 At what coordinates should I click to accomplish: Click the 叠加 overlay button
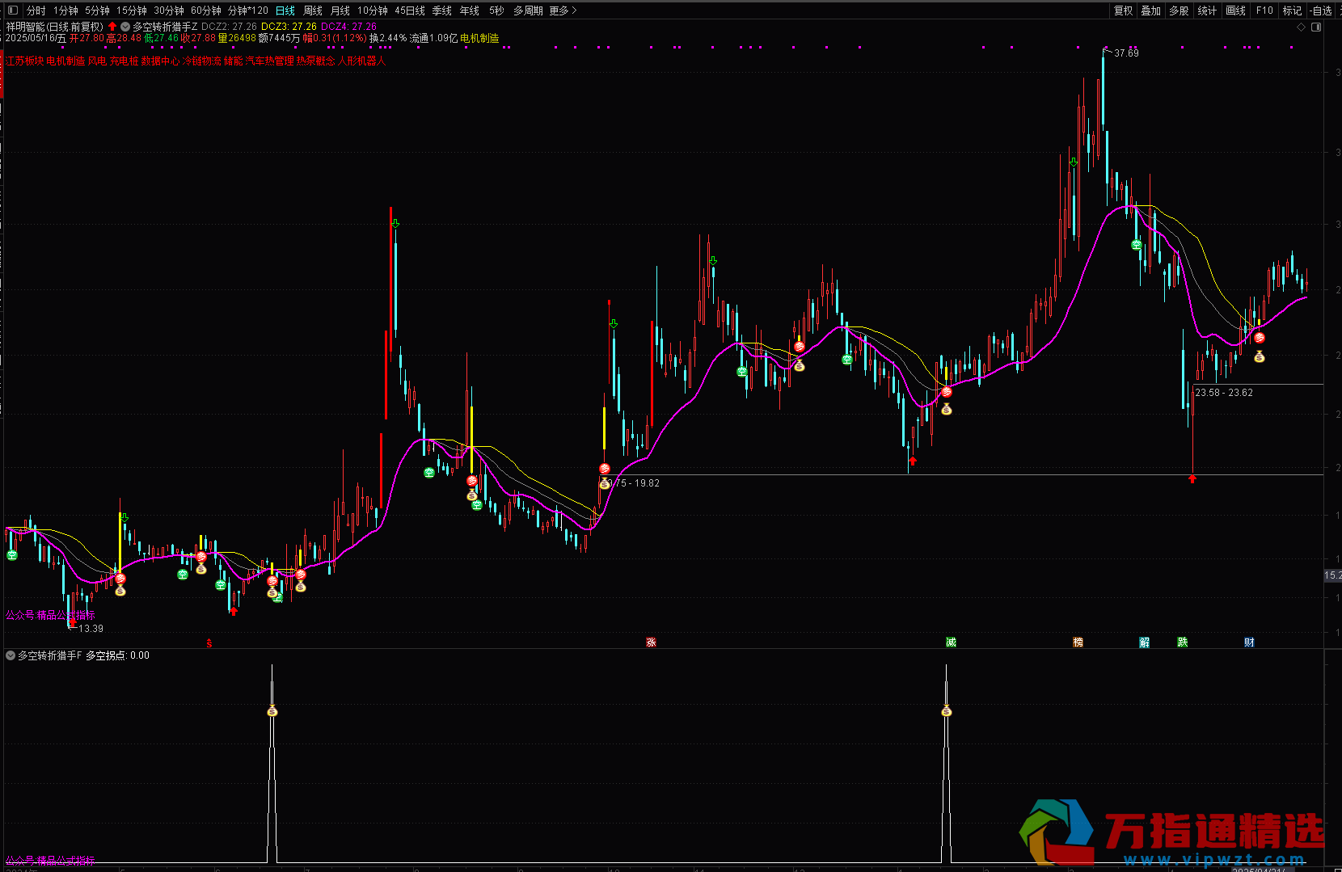pyautogui.click(x=1151, y=11)
